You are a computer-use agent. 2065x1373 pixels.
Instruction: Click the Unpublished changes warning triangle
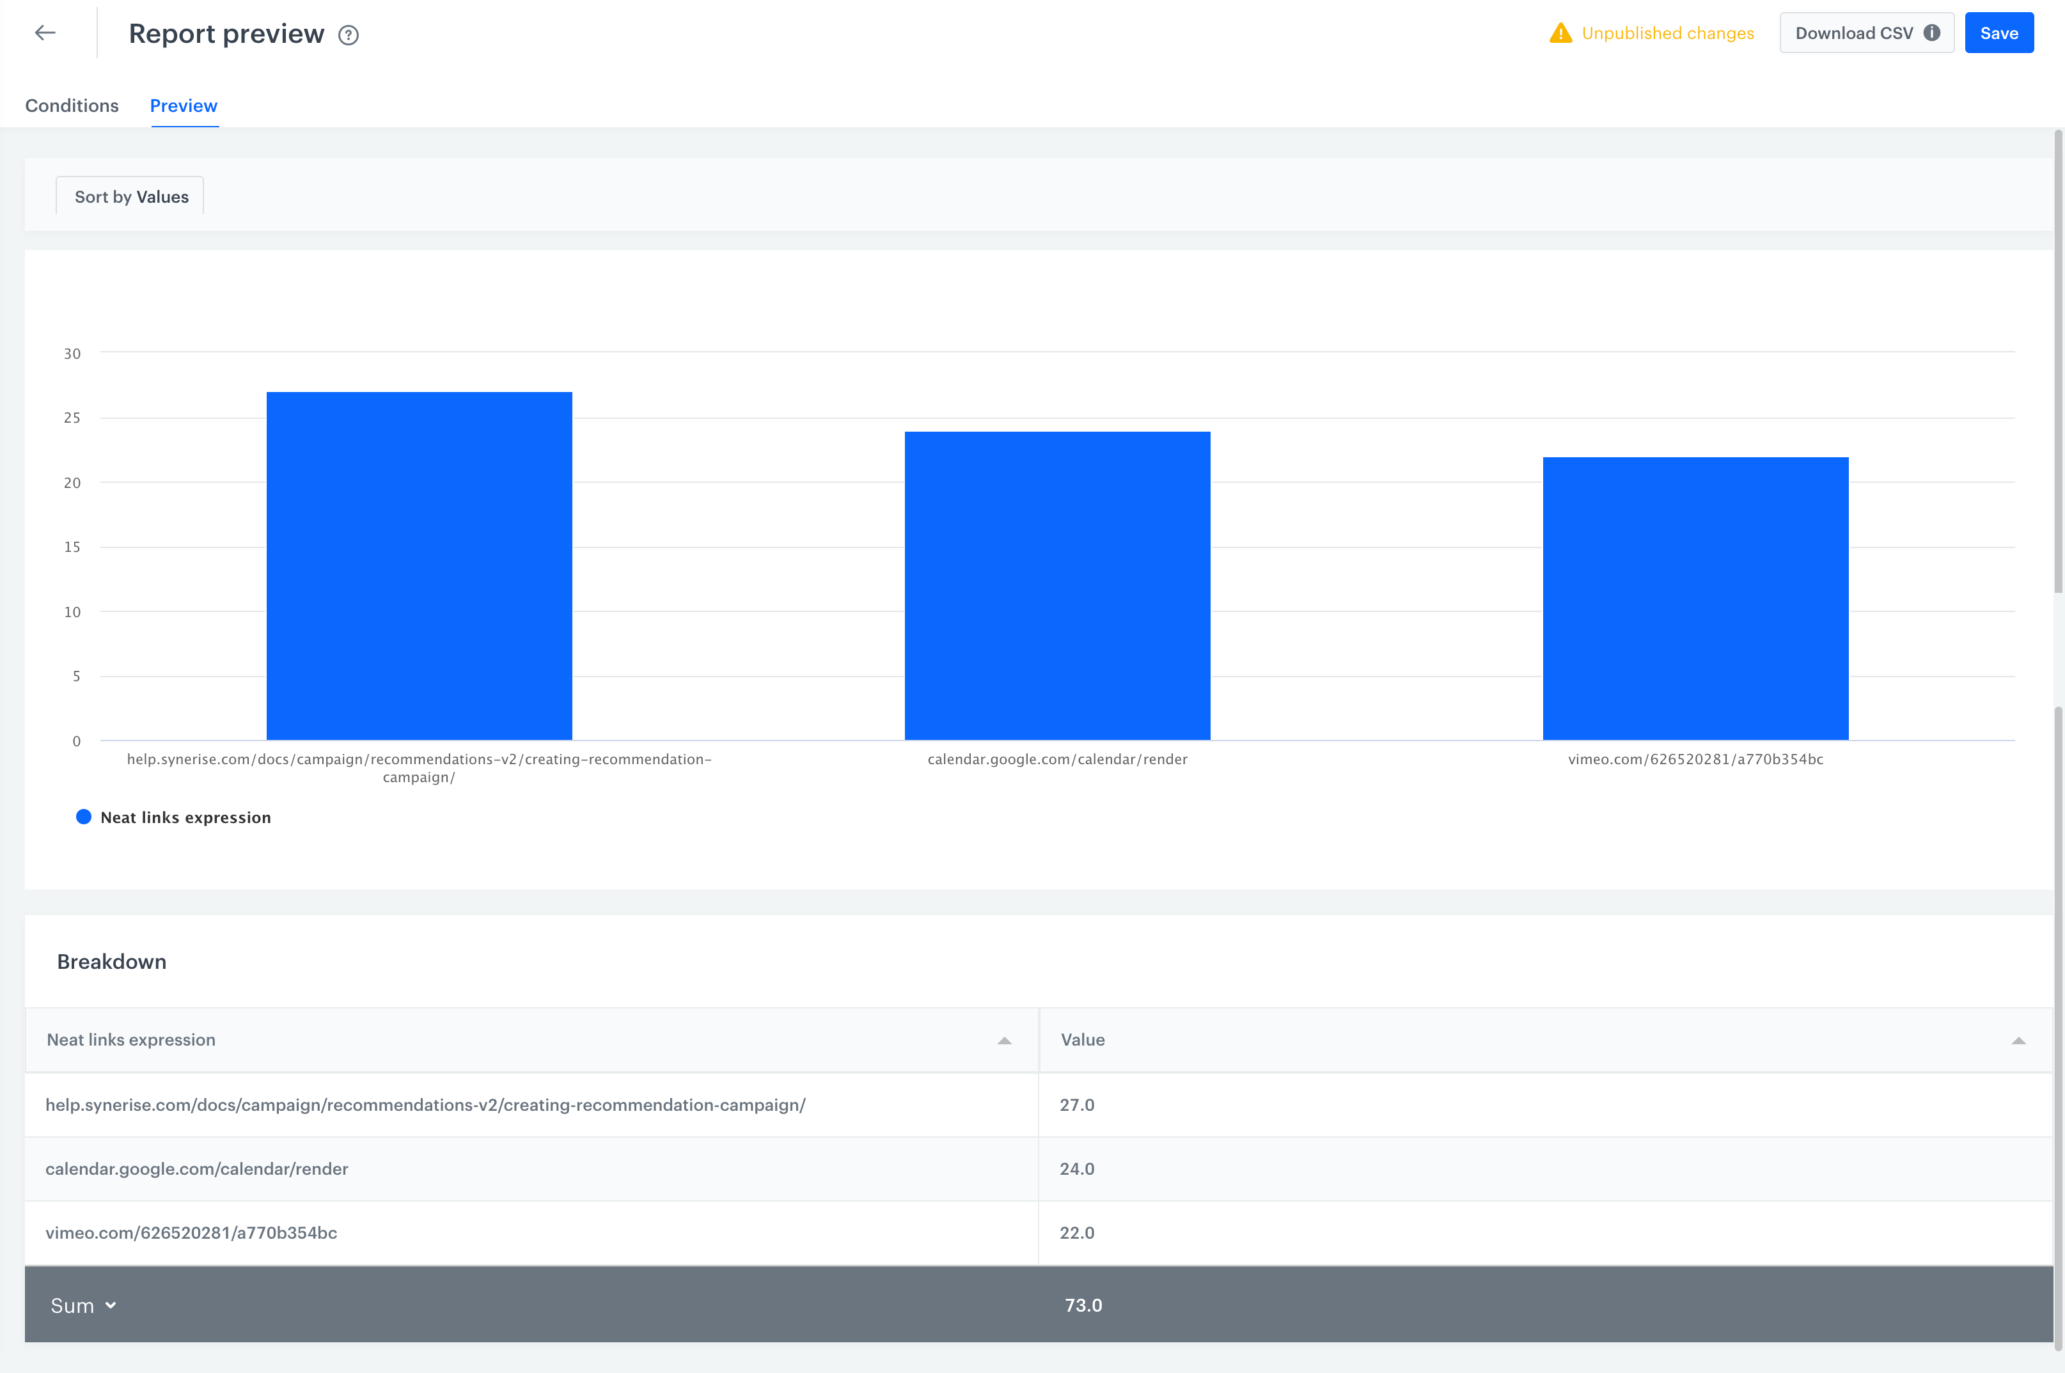(1560, 33)
